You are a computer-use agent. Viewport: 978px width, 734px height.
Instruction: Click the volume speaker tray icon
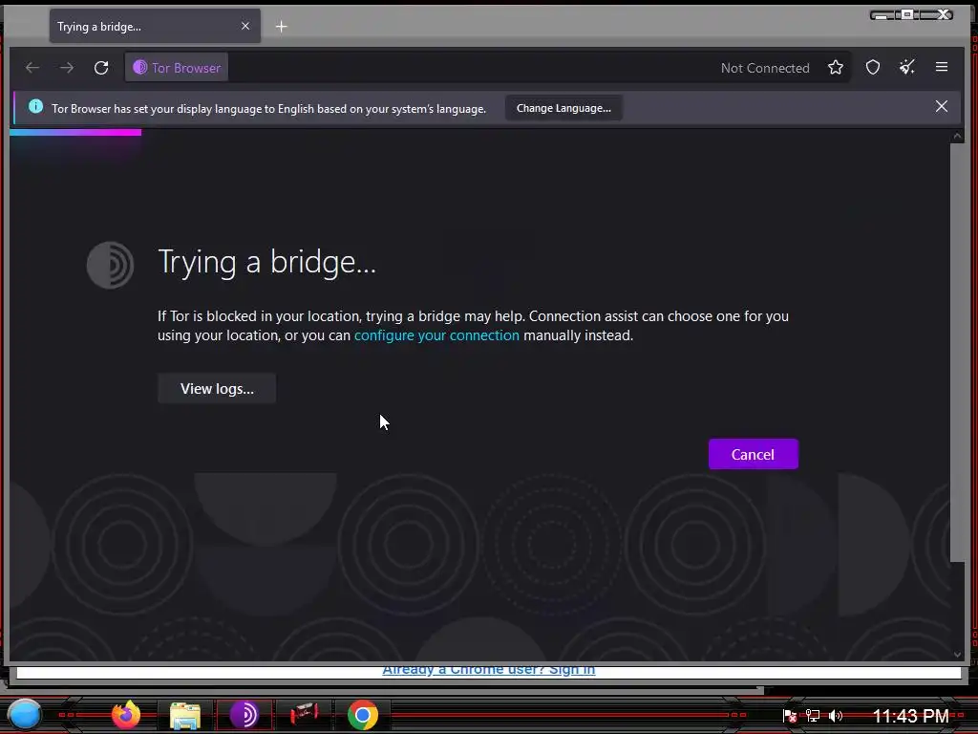coord(836,716)
